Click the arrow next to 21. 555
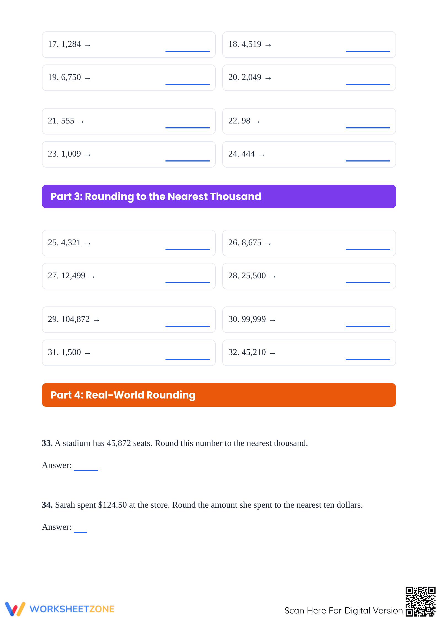The width and height of the screenshot is (438, 619). (81, 122)
